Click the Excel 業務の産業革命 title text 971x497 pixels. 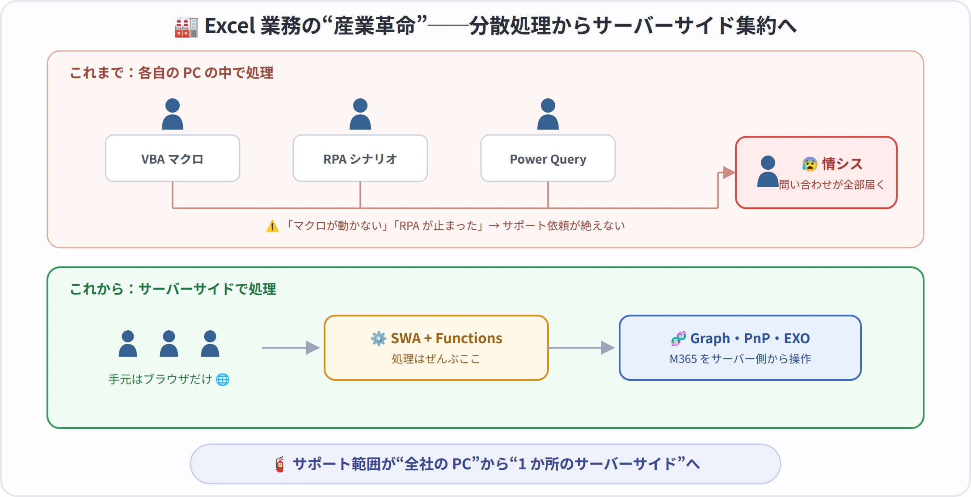point(501,26)
